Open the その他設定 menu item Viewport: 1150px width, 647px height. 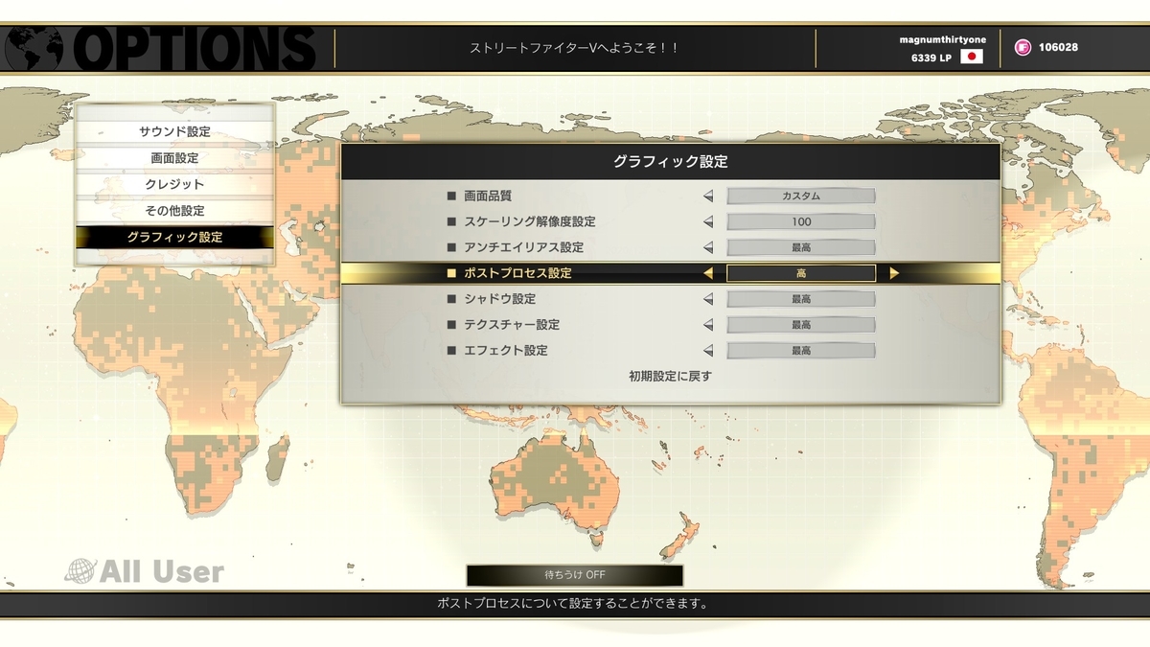pos(174,210)
